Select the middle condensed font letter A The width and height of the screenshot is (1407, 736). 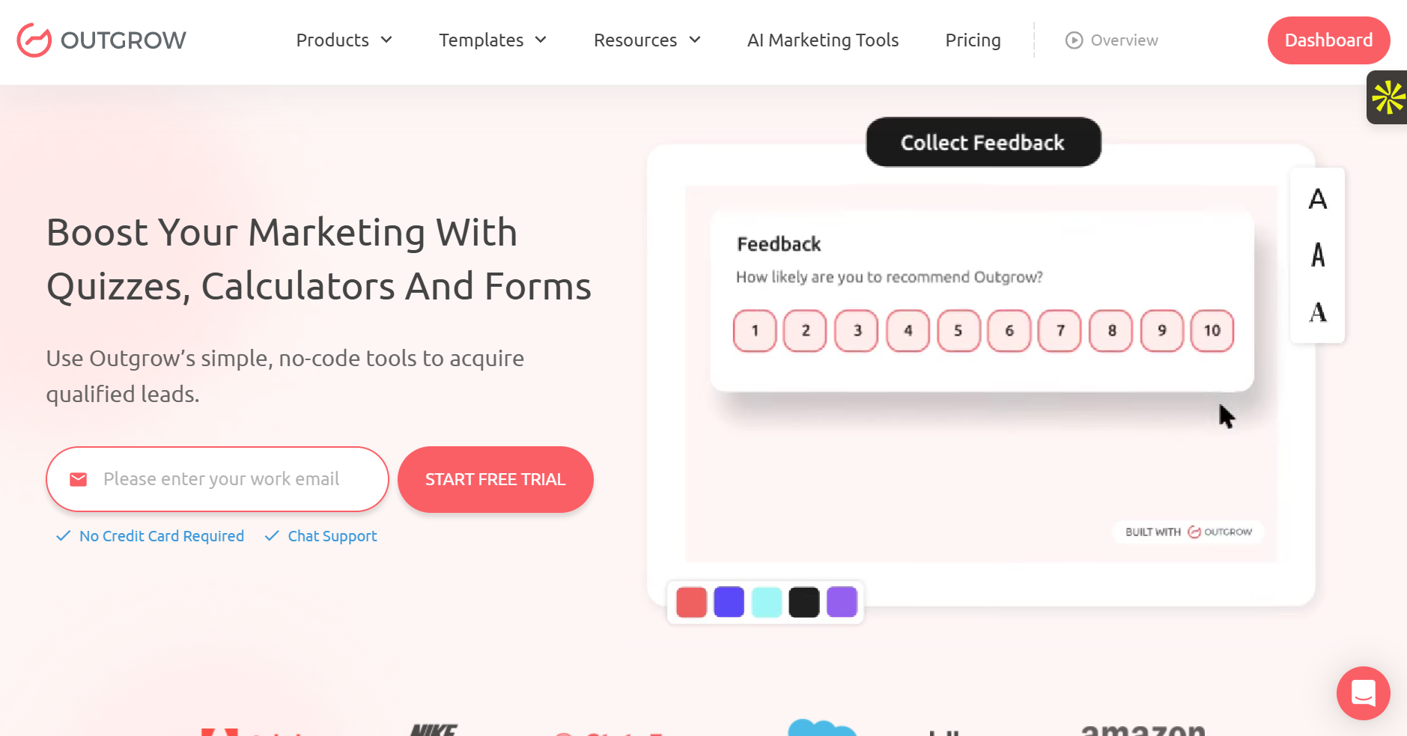pyautogui.click(x=1318, y=255)
